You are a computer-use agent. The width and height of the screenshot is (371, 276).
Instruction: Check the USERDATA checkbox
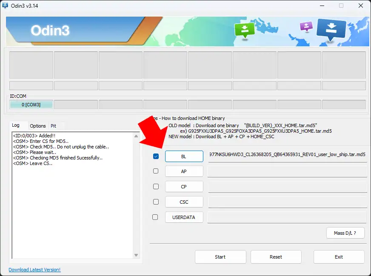155,217
